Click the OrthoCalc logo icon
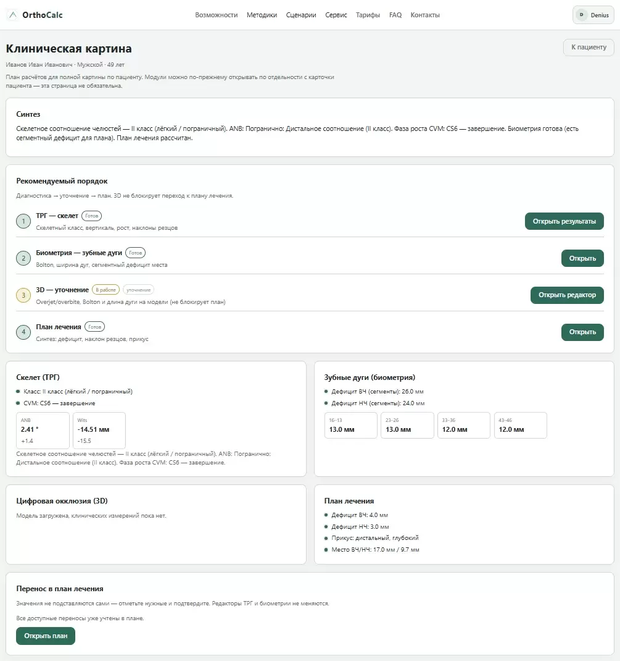The width and height of the screenshot is (620, 661). click(x=12, y=15)
